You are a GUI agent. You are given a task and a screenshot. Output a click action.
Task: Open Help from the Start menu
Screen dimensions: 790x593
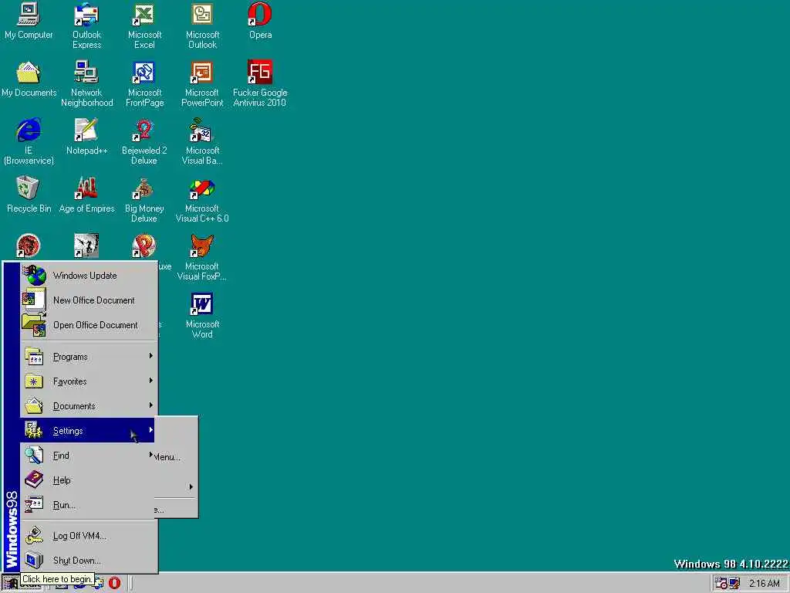(89, 480)
